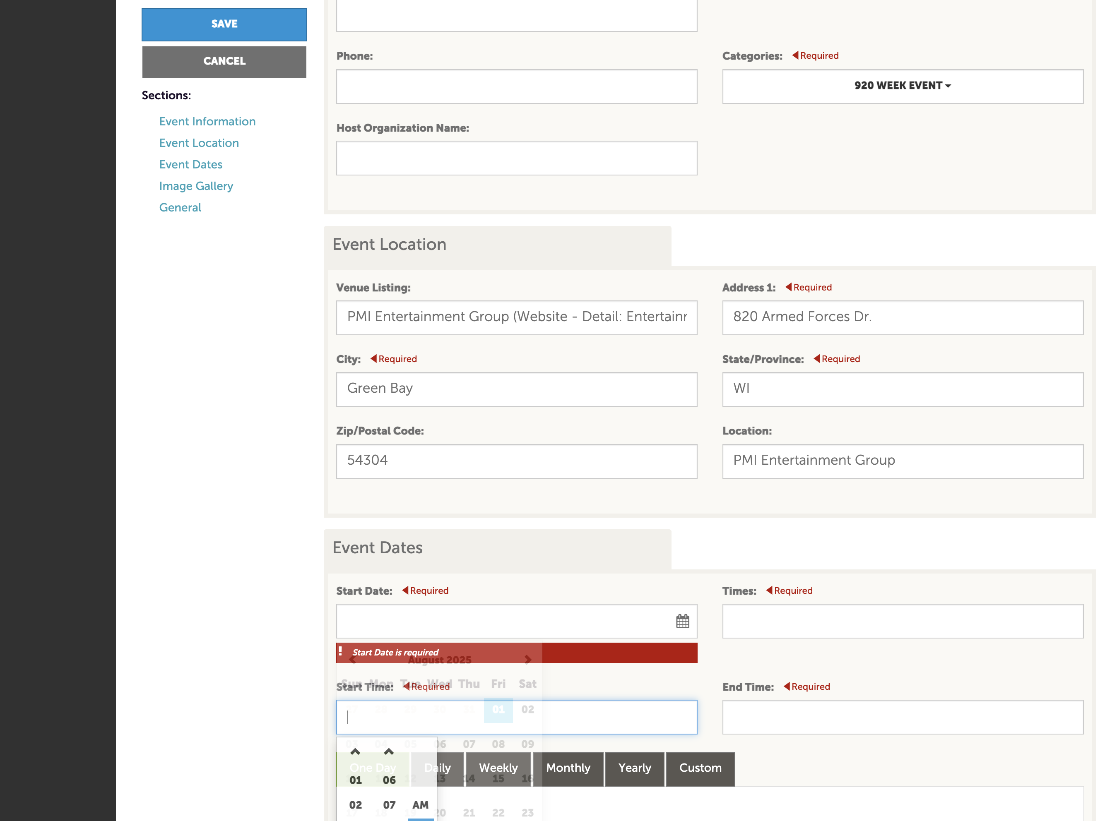Jump to Image Gallery section
The width and height of the screenshot is (1117, 821).
196,186
